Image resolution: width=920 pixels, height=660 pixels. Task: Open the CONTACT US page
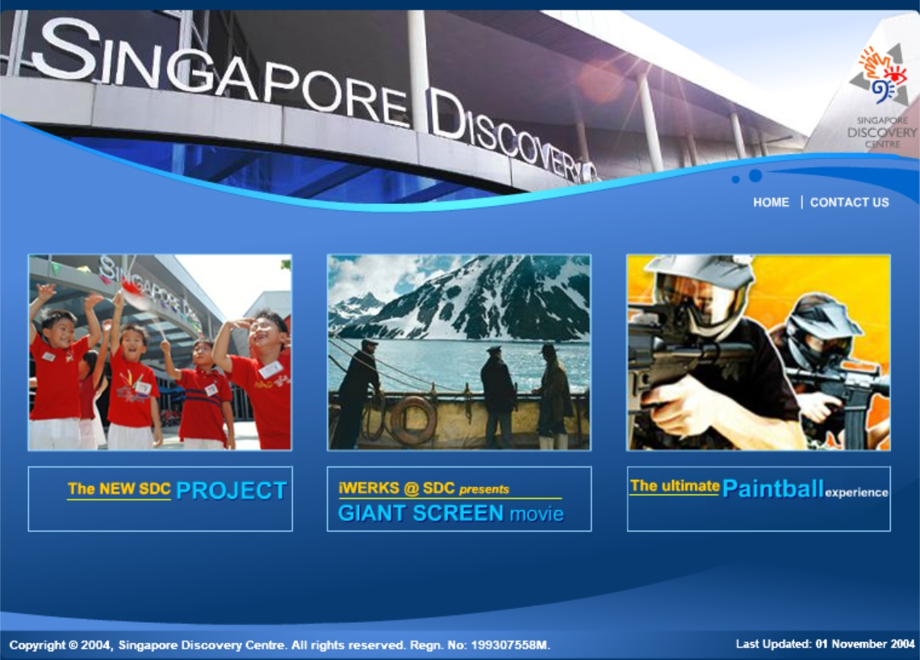pos(849,203)
